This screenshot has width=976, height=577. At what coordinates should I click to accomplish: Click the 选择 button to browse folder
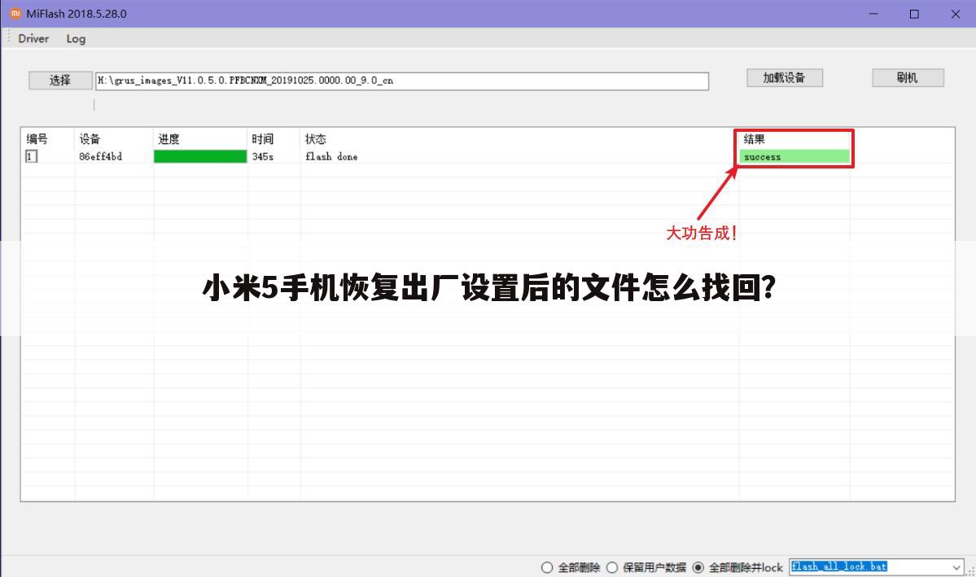(60, 81)
